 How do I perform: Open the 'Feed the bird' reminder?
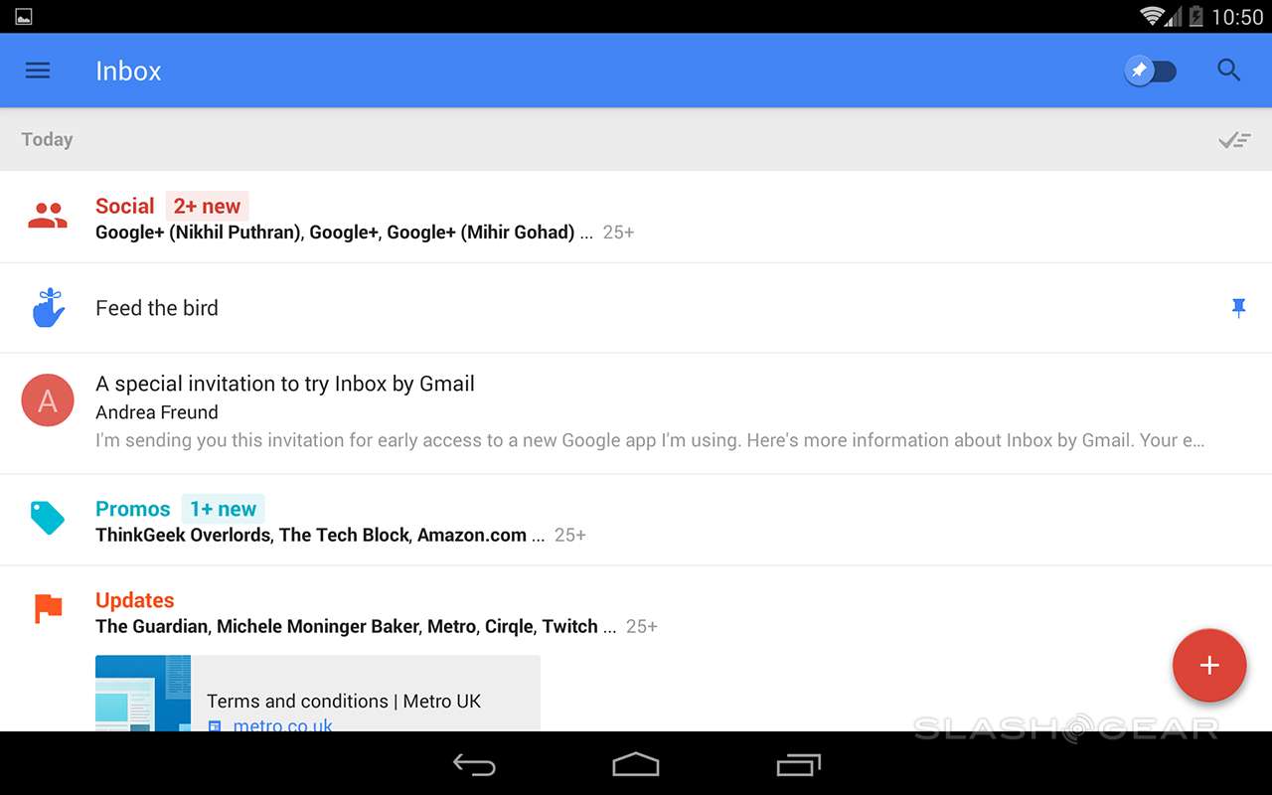coord(157,308)
